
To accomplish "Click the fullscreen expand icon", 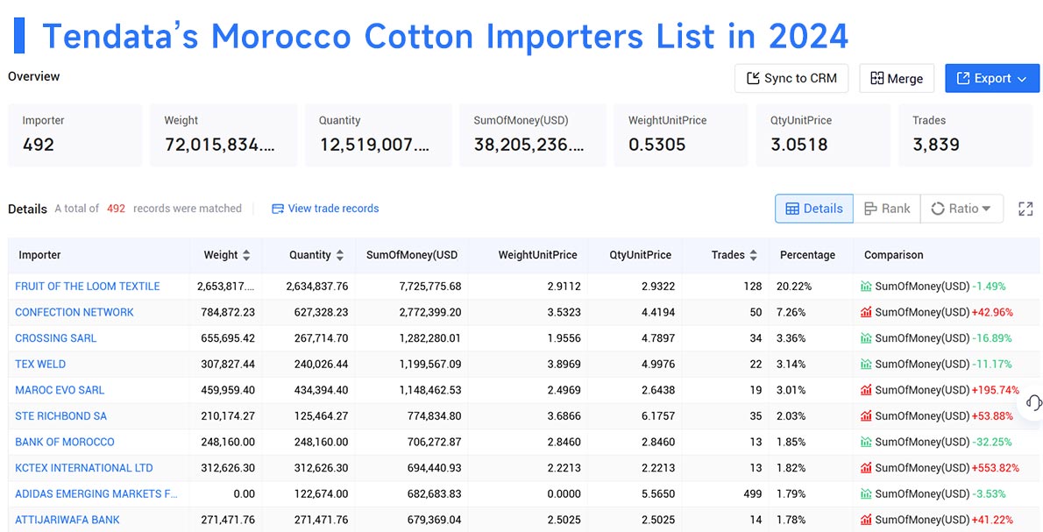I will pyautogui.click(x=1025, y=209).
